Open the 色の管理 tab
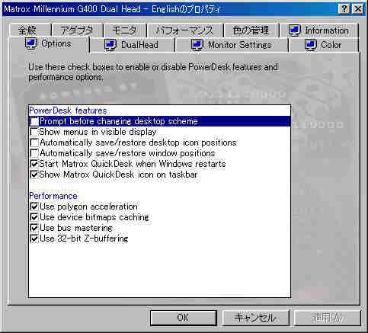The image size is (368, 333). coord(251,30)
